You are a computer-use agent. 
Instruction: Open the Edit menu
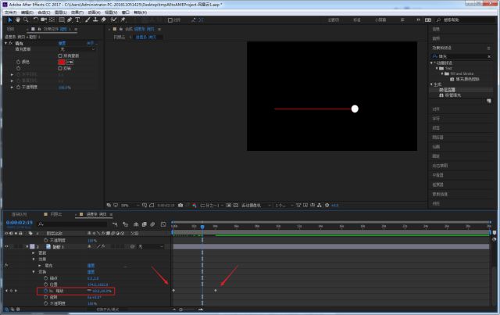coord(27,13)
